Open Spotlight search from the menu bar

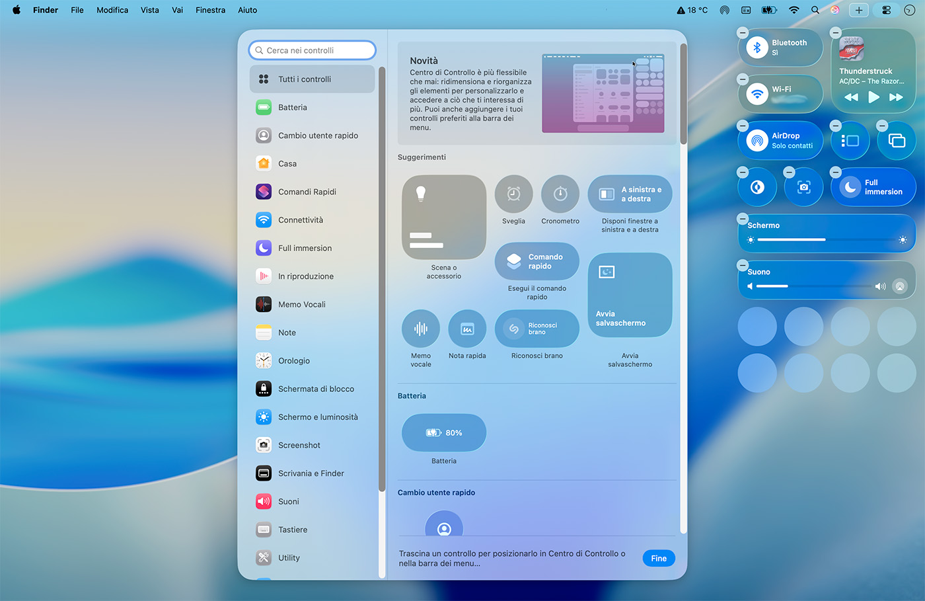815,10
